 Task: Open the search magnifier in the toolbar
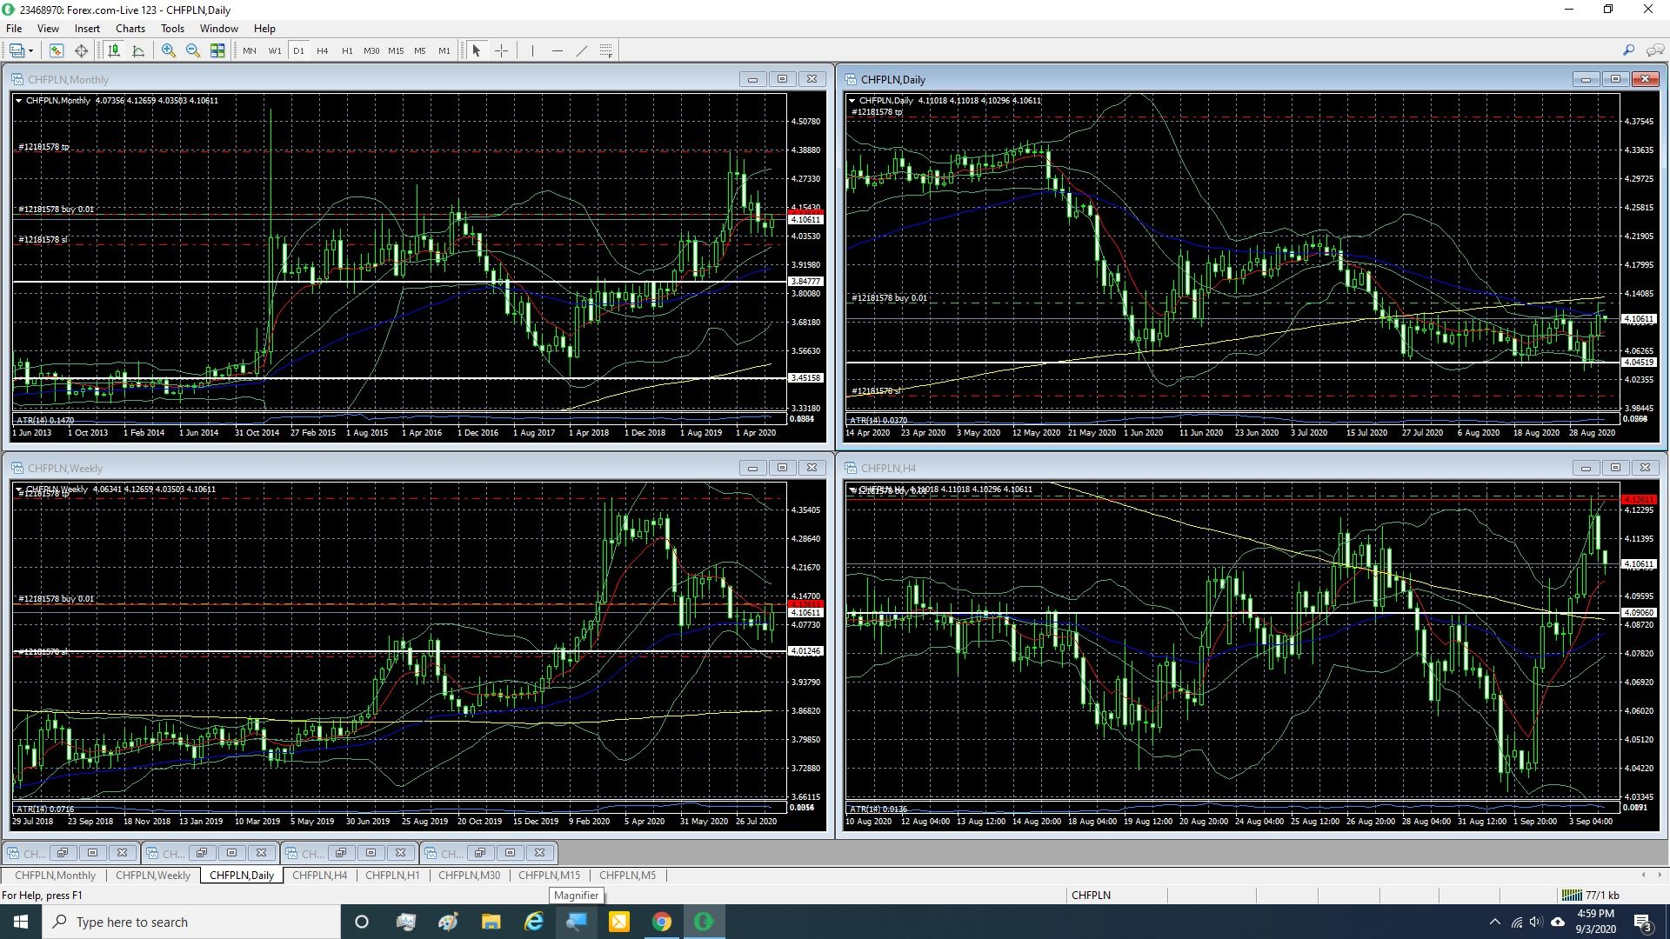point(1628,50)
